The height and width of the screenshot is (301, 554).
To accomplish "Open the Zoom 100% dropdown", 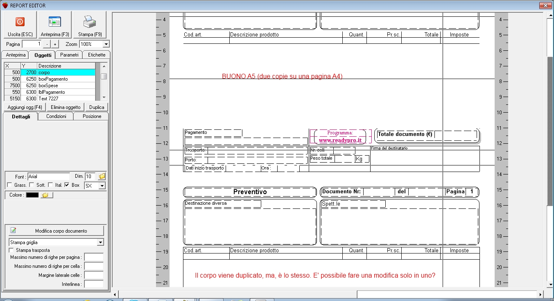I will coord(106,44).
